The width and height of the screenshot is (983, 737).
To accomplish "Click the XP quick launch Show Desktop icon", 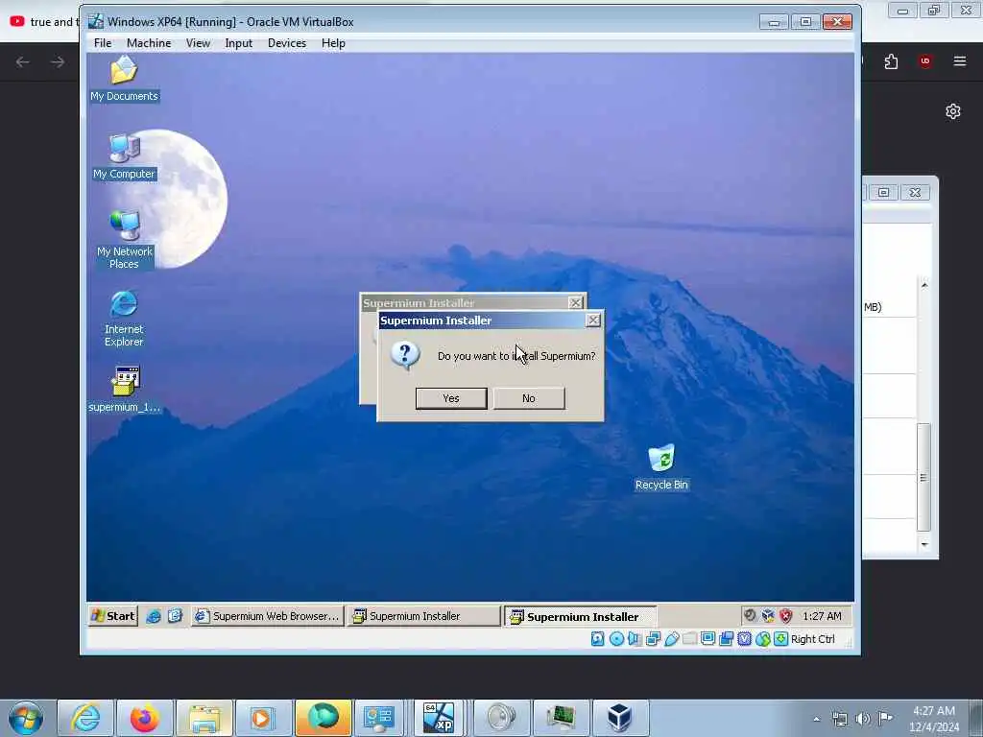I will 175,616.
